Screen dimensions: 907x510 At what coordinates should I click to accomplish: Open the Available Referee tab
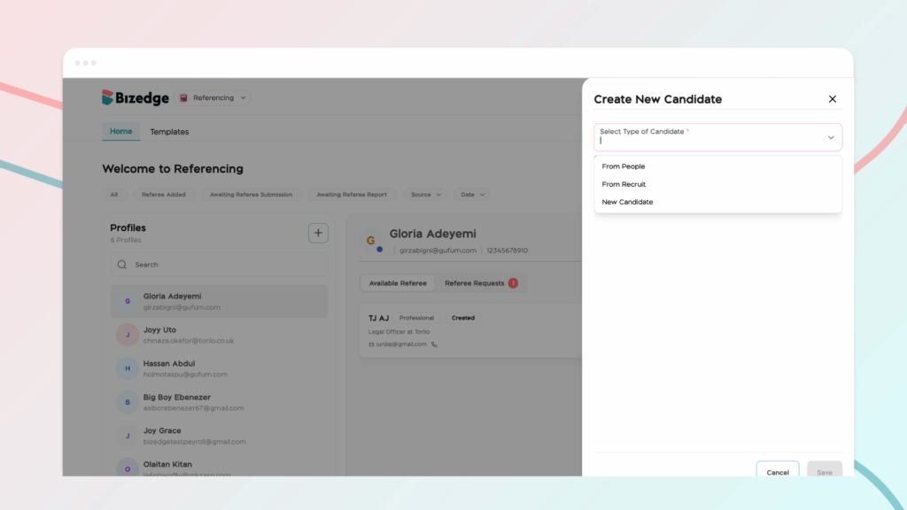pos(398,283)
